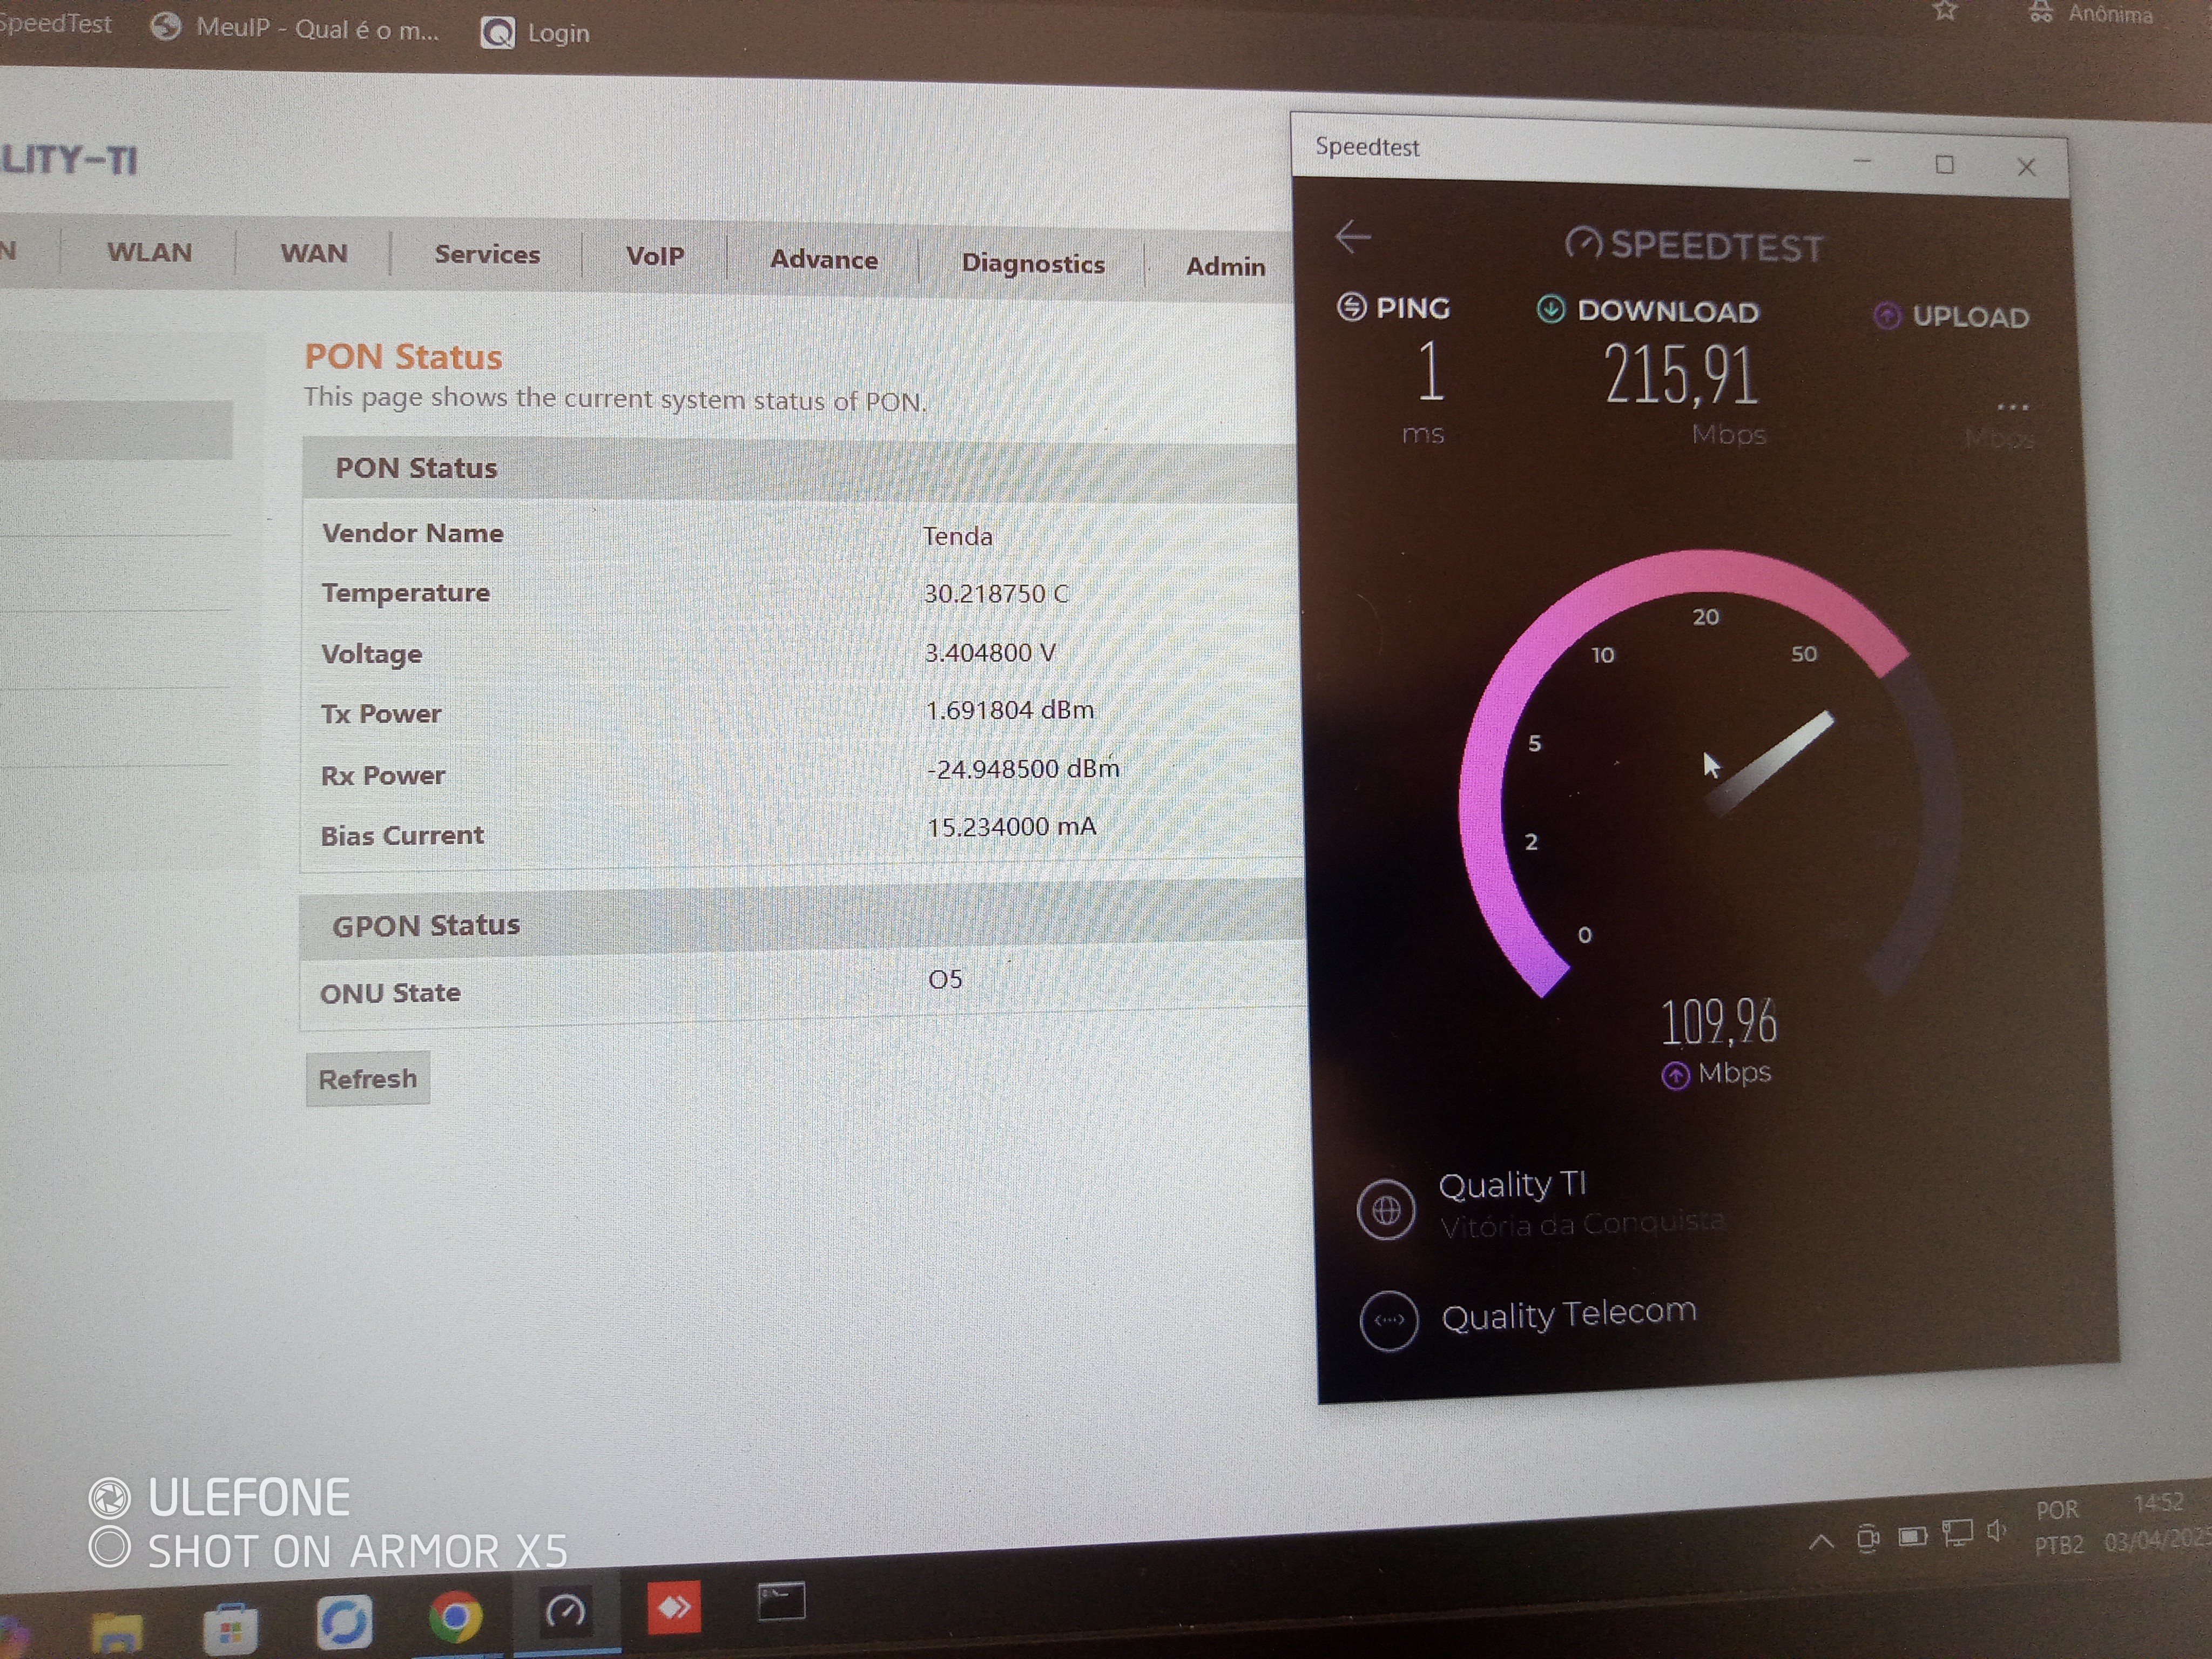Click the volume speaker tray icon
This screenshot has width=2212, height=1659.
1996,1531
